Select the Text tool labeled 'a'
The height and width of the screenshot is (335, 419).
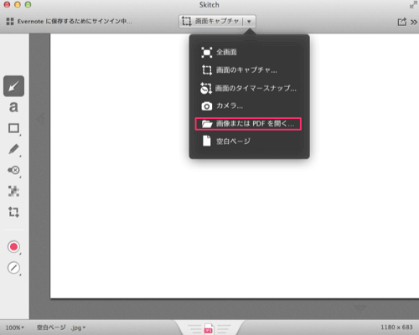click(13, 107)
